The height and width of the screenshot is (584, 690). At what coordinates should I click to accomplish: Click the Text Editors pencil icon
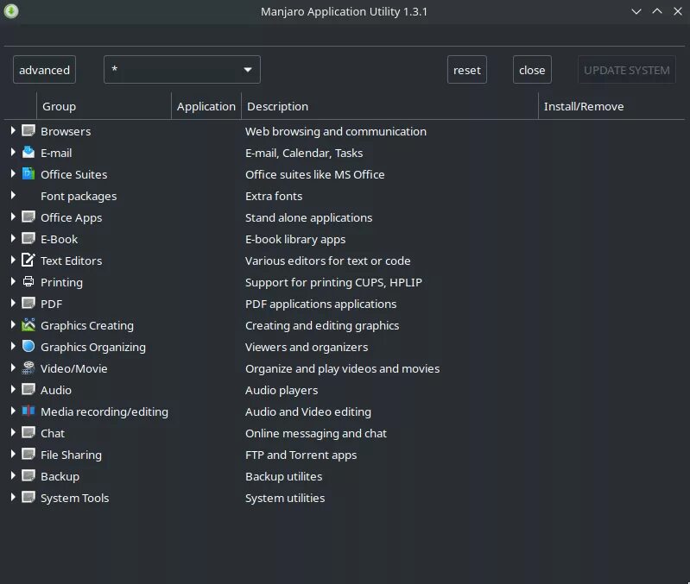[28, 261]
